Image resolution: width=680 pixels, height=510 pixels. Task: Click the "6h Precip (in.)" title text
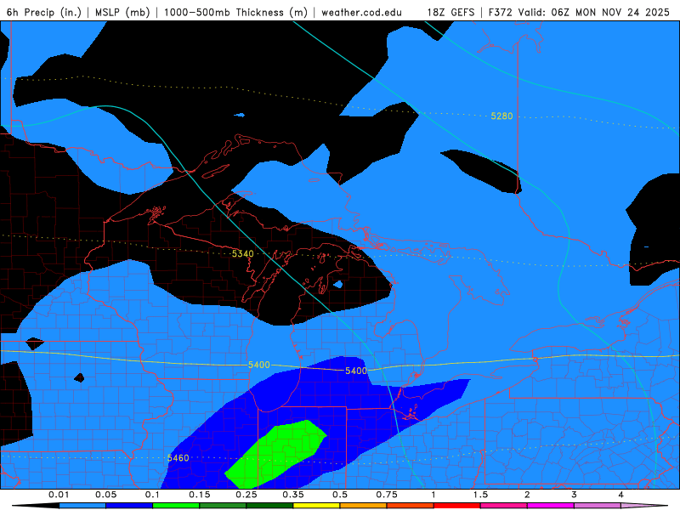click(44, 12)
